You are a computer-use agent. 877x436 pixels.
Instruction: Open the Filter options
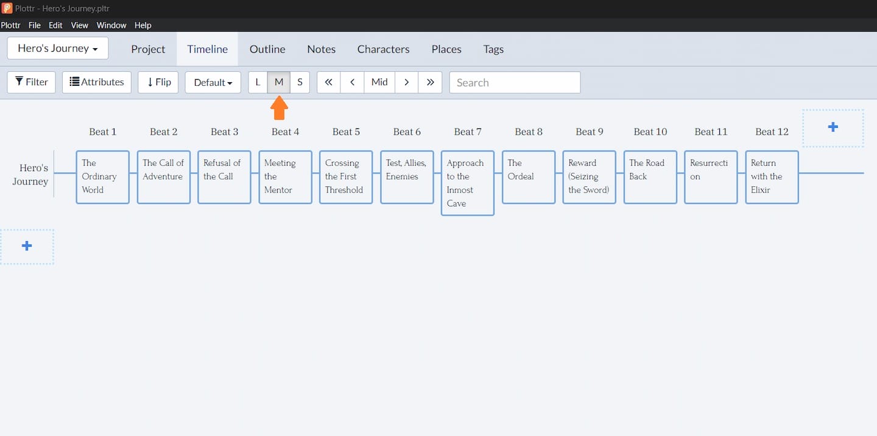31,82
